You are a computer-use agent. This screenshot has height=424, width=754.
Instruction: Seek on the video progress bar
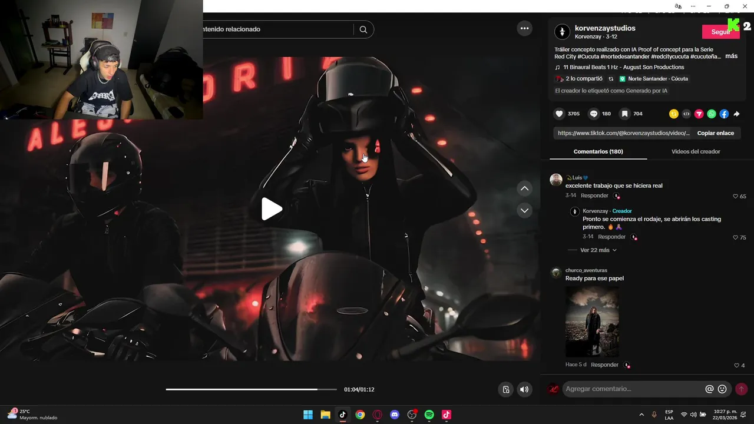(x=251, y=389)
